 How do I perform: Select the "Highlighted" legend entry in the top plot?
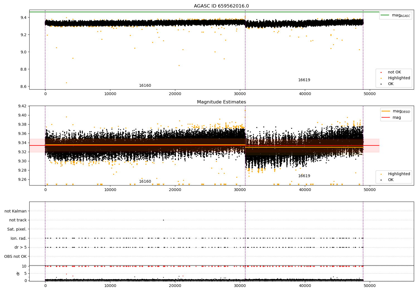pyautogui.click(x=399, y=78)
